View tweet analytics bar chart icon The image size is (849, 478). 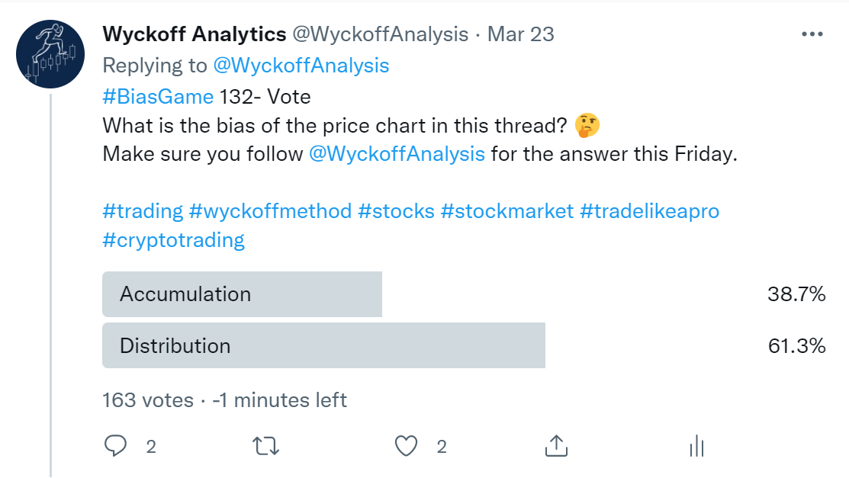pyautogui.click(x=697, y=446)
